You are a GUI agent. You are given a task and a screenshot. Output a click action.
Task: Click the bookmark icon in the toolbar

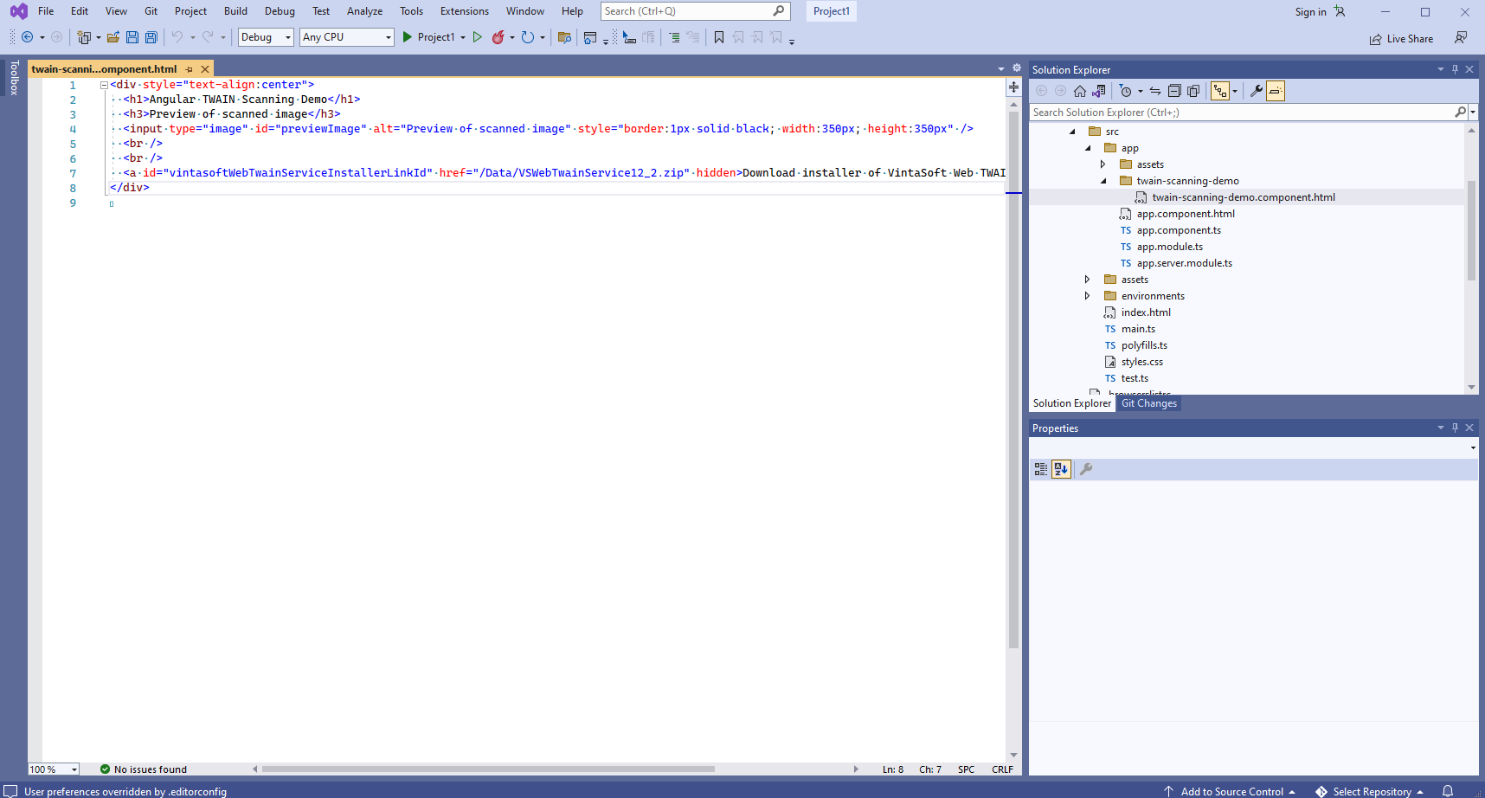(x=719, y=37)
